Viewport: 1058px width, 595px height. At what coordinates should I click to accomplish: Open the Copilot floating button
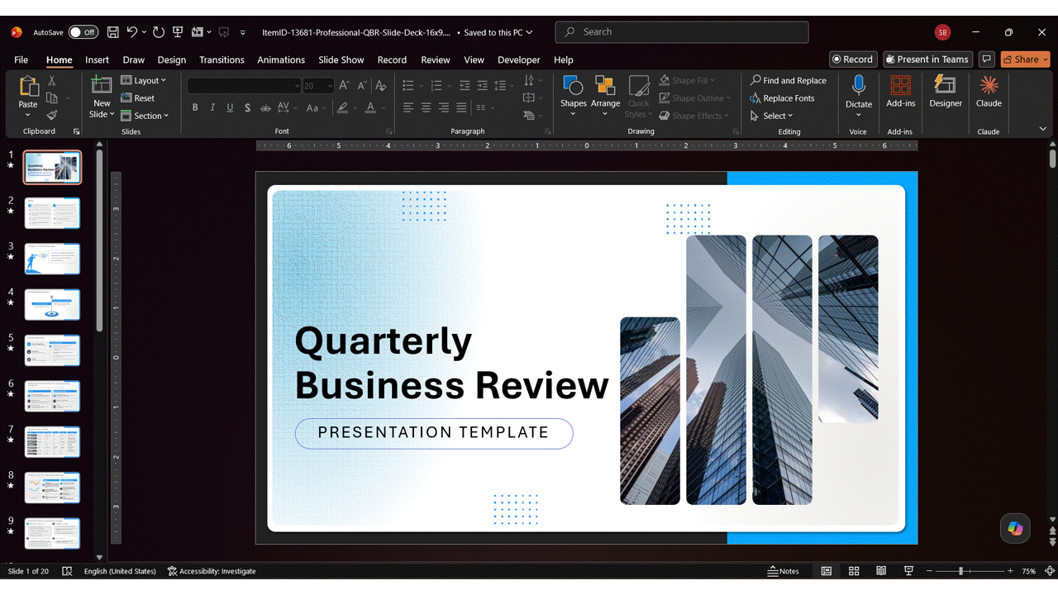click(1015, 529)
